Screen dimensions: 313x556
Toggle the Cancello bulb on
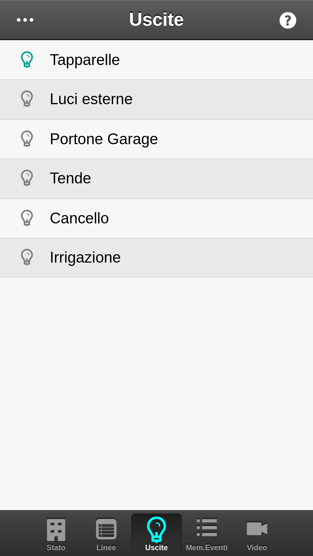[x=27, y=218]
